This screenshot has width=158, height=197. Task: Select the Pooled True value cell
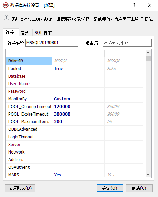click(78, 69)
